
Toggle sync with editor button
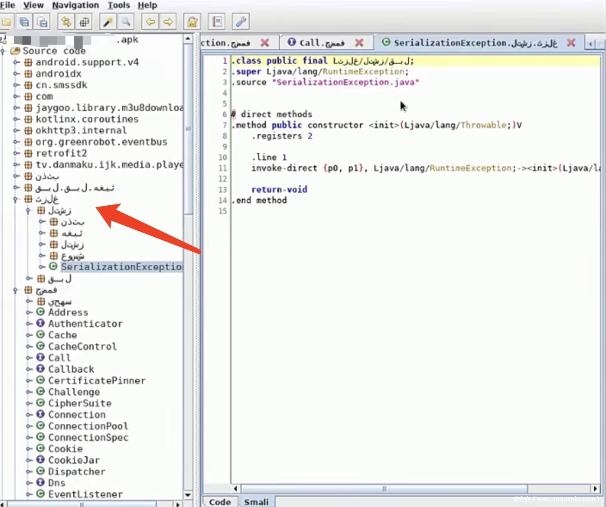(x=66, y=22)
